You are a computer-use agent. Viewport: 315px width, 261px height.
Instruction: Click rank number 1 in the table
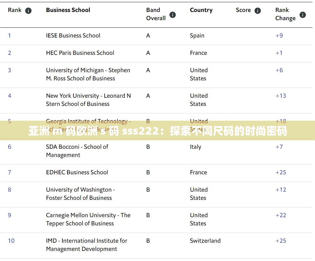[9, 36]
